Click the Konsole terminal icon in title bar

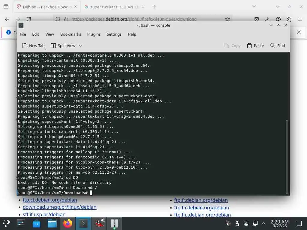pos(21,25)
